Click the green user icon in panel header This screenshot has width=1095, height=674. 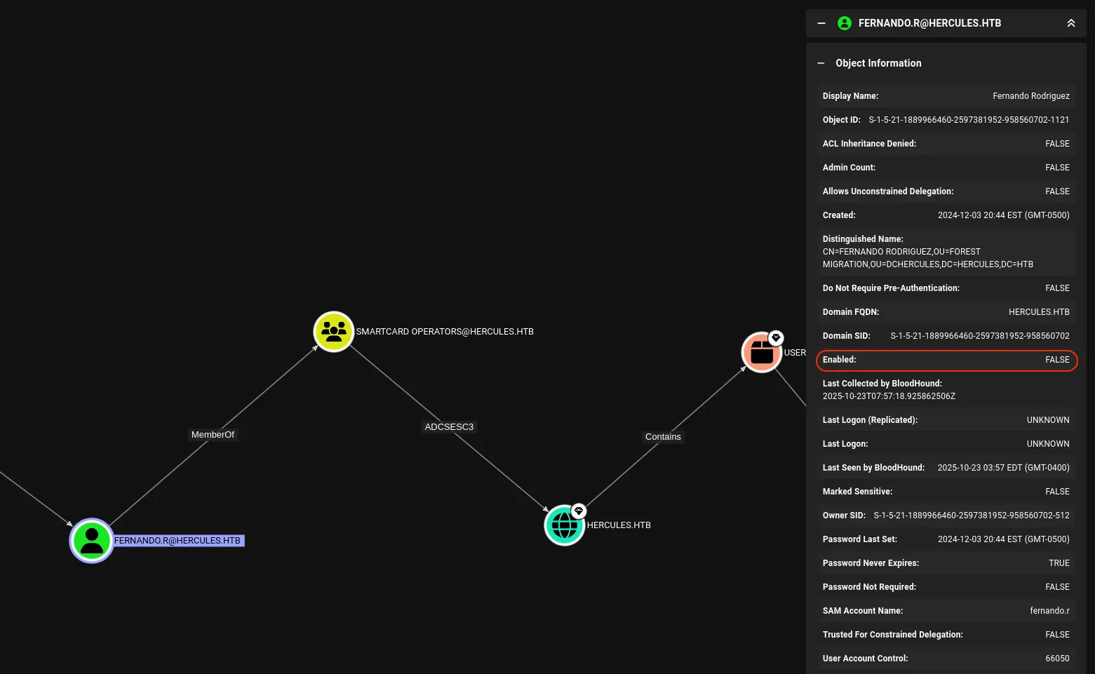pos(845,23)
